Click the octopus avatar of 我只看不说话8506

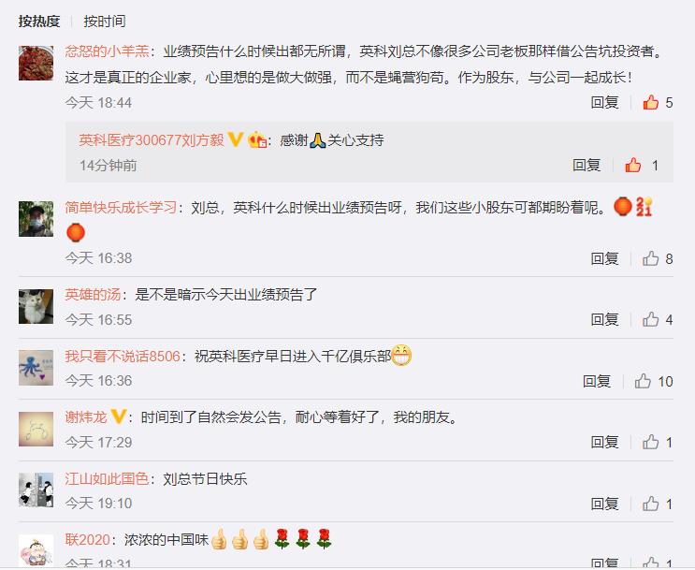[x=36, y=368]
